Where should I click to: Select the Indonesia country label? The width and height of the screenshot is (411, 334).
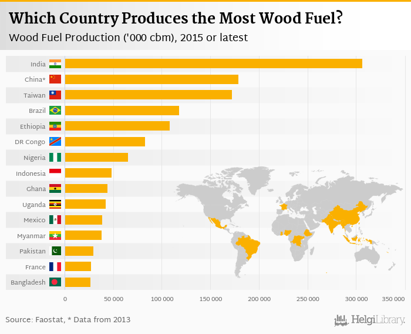pos(31,173)
